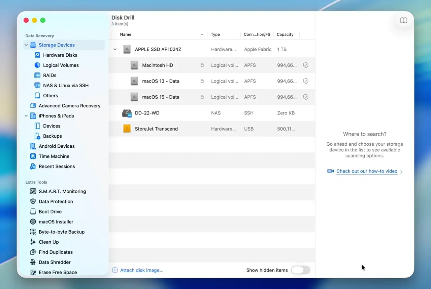Open Recent Sessions

coord(57,166)
